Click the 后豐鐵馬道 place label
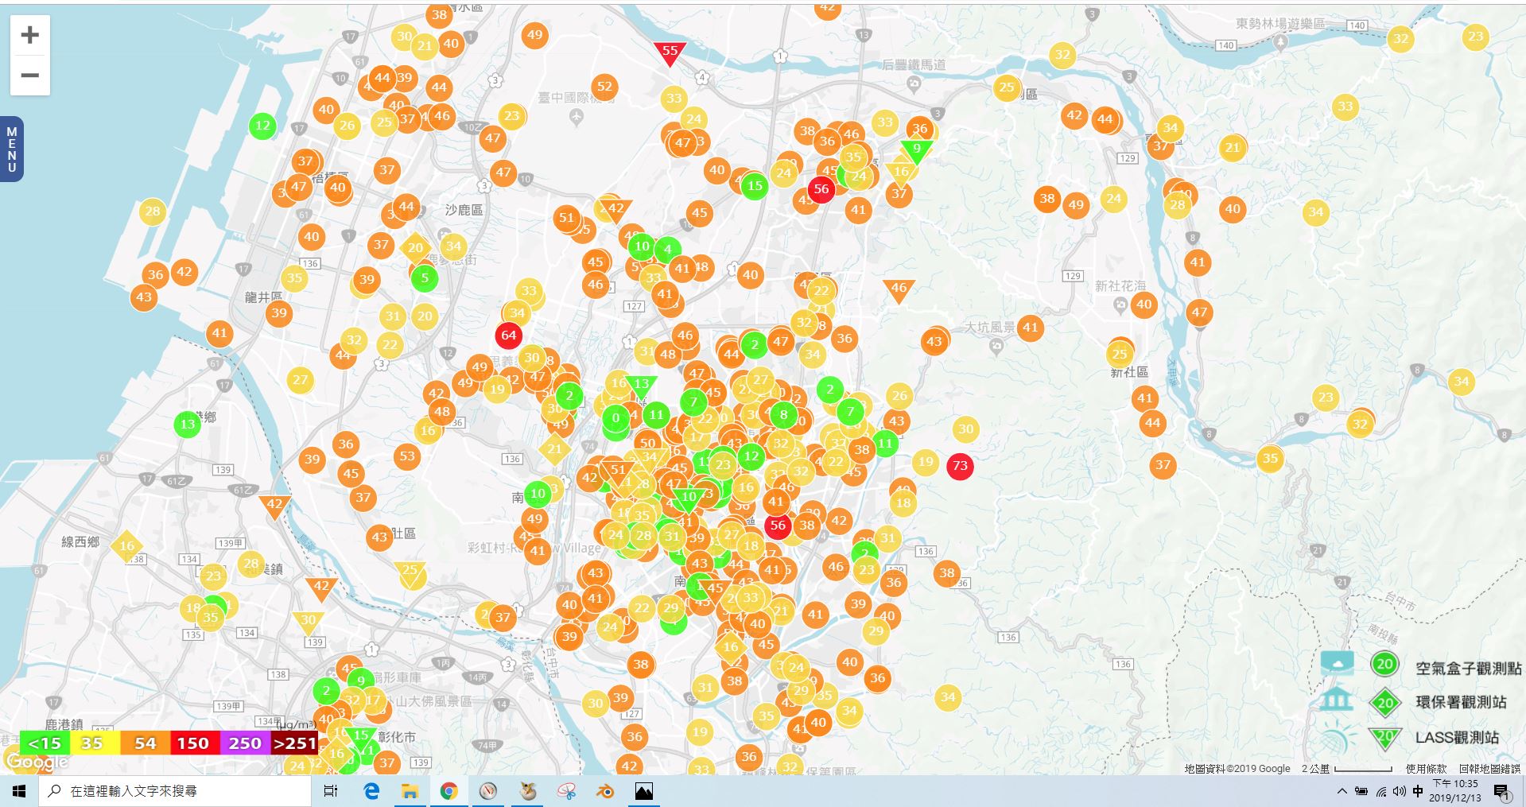1526x807 pixels. (x=914, y=64)
